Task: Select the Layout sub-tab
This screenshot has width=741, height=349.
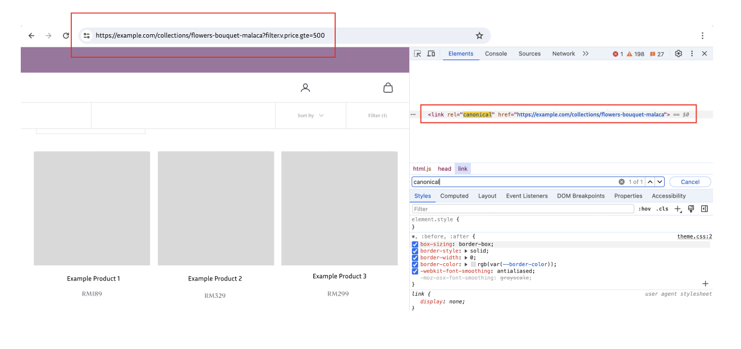Action: 487,196
